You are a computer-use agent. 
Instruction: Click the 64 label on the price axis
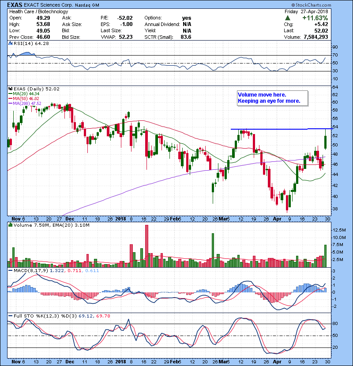tap(335, 87)
